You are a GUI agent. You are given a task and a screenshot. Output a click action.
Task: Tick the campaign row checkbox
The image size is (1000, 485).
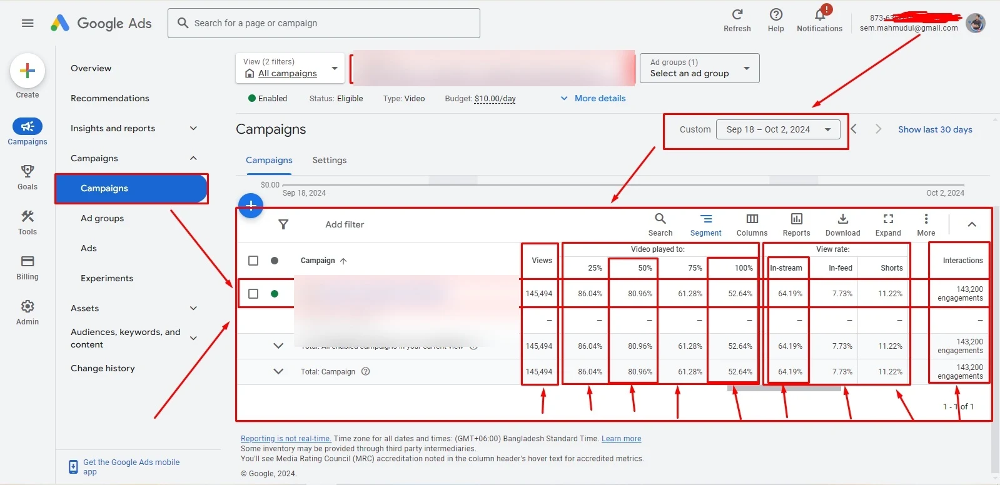[x=253, y=294]
